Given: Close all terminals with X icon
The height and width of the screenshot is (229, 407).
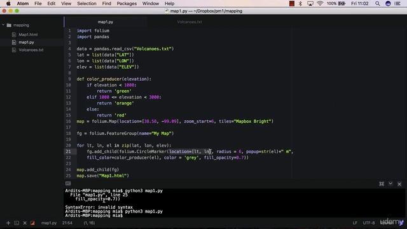Looking at the screenshot, I should tap(25, 223).
